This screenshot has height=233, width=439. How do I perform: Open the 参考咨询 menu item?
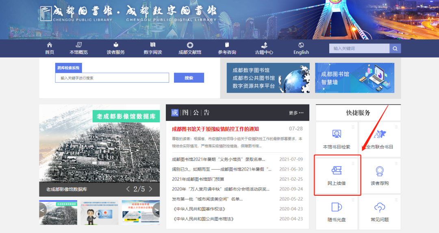point(227,52)
